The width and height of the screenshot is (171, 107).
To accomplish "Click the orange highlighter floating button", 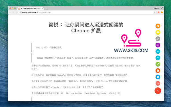I will tap(158, 26).
